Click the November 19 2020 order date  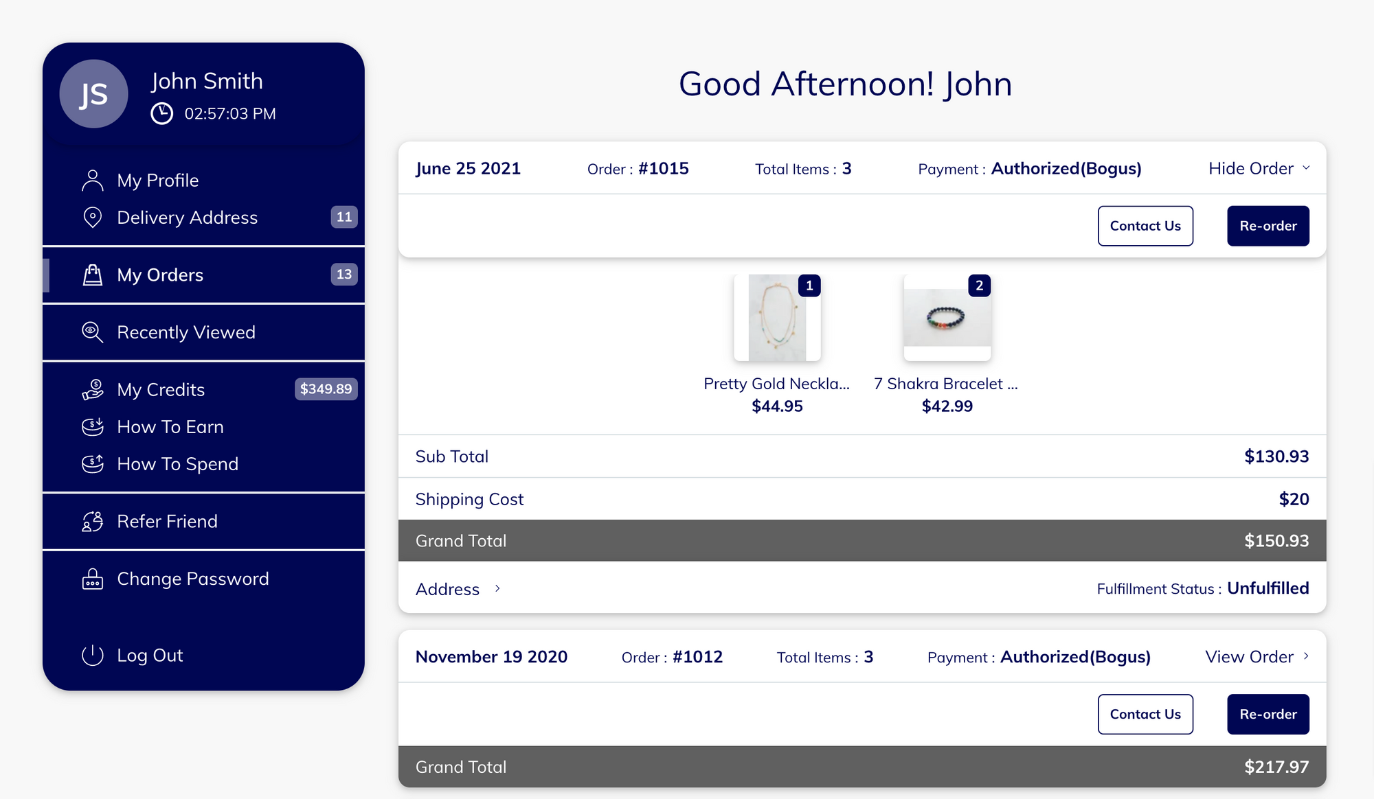[x=491, y=657]
